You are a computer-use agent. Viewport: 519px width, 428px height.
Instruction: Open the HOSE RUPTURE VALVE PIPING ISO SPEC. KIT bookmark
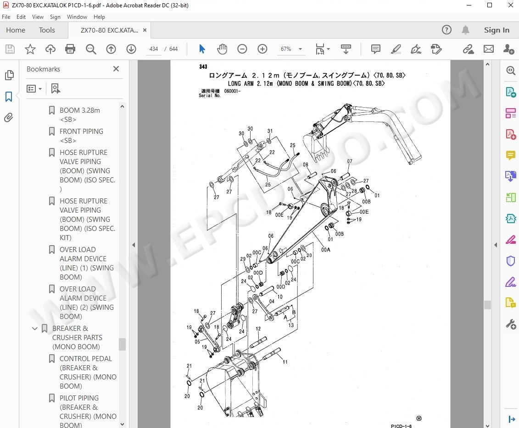pyautogui.click(x=87, y=219)
